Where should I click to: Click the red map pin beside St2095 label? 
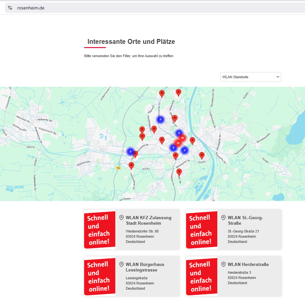click(x=202, y=155)
